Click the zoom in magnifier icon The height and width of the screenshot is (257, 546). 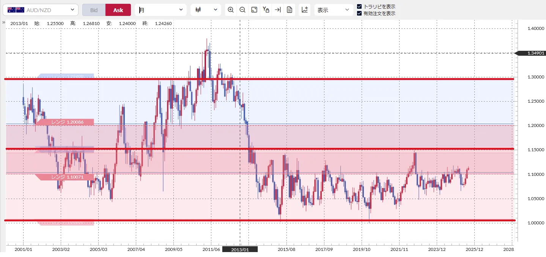(x=231, y=10)
